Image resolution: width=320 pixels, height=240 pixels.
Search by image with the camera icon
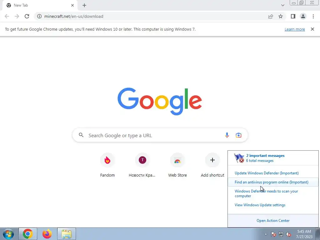238,135
